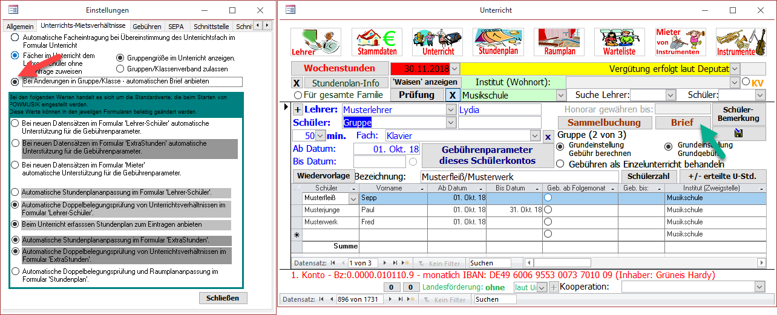Open the Lehrer Musterlehrer dropdown

(450, 109)
